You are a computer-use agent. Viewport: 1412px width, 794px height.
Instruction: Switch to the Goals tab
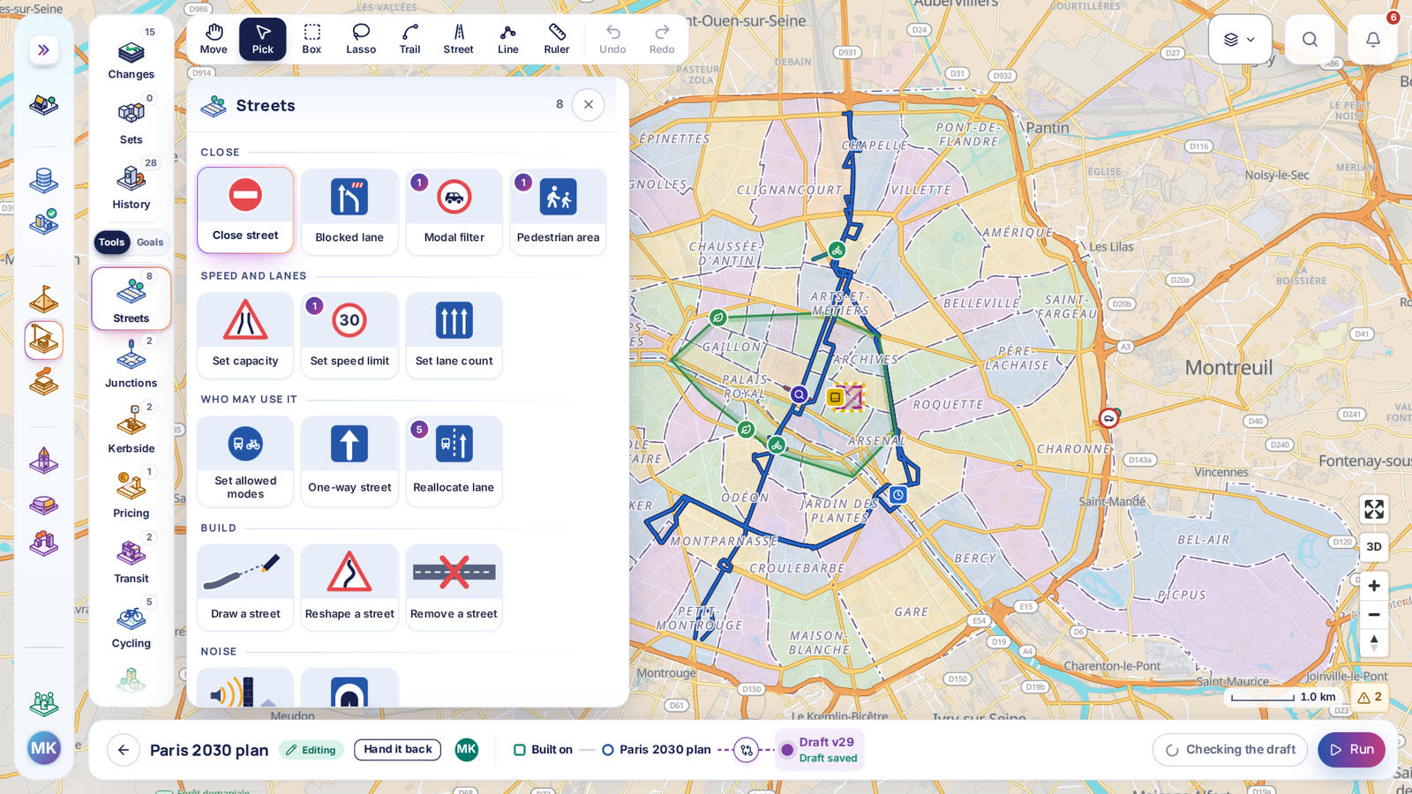click(150, 242)
